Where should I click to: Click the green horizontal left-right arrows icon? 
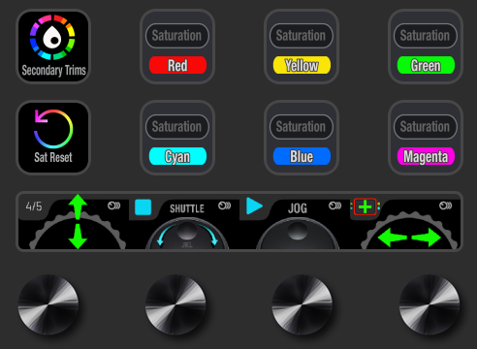click(409, 238)
